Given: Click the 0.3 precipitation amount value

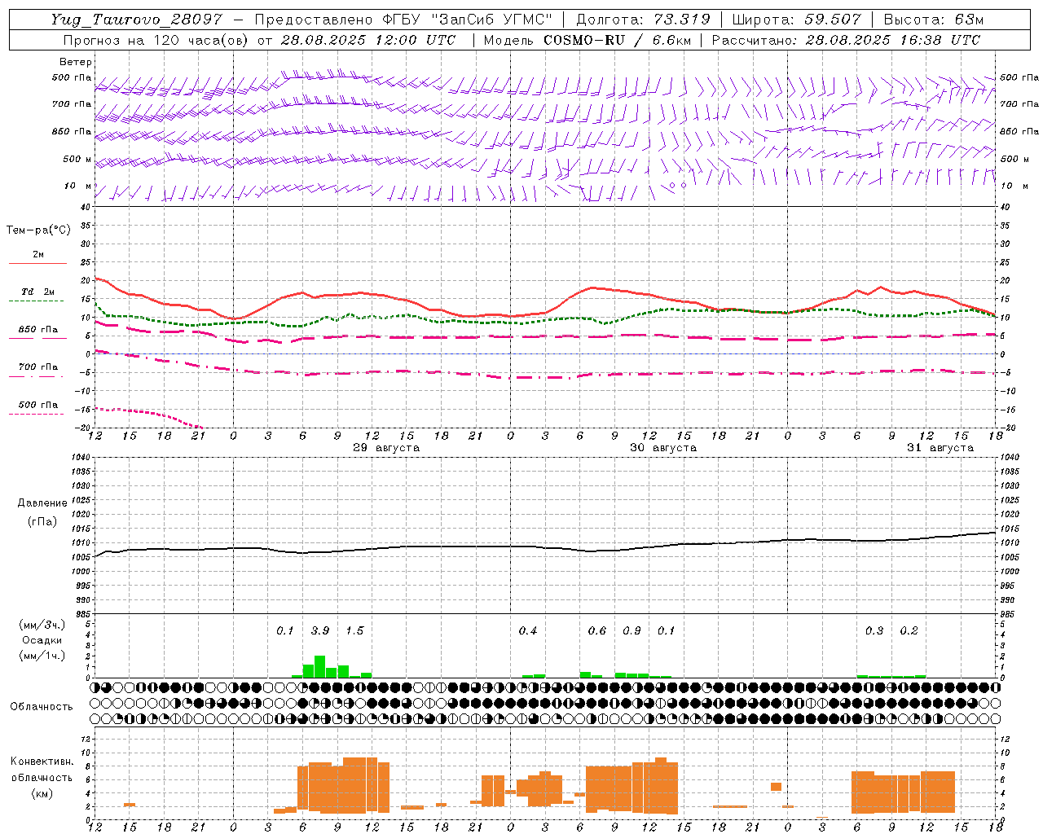Looking at the screenshot, I should pyautogui.click(x=874, y=631).
